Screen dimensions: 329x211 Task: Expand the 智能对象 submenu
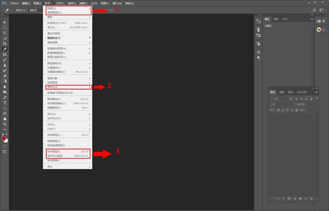point(67,78)
